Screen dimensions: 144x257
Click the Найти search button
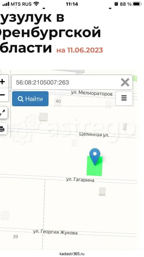coord(30,99)
